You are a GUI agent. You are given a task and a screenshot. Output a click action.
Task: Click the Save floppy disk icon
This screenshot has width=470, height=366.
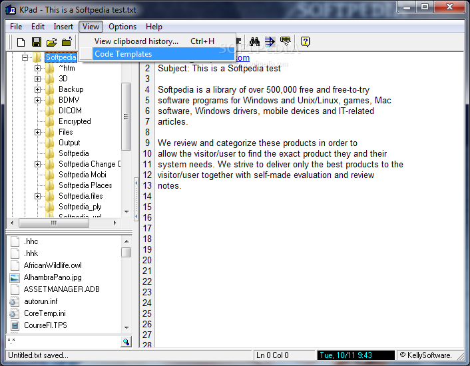[x=37, y=42]
